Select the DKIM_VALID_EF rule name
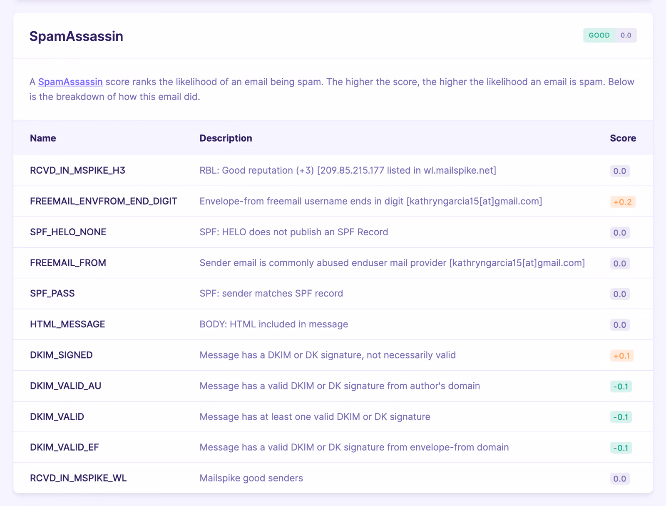 [65, 447]
